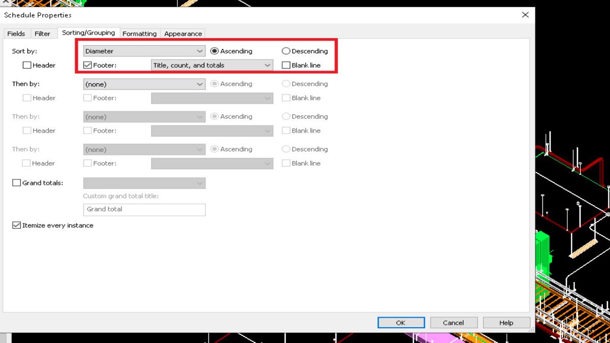Click the Sorting/Grouping tab
The image size is (610, 343).
[88, 33]
